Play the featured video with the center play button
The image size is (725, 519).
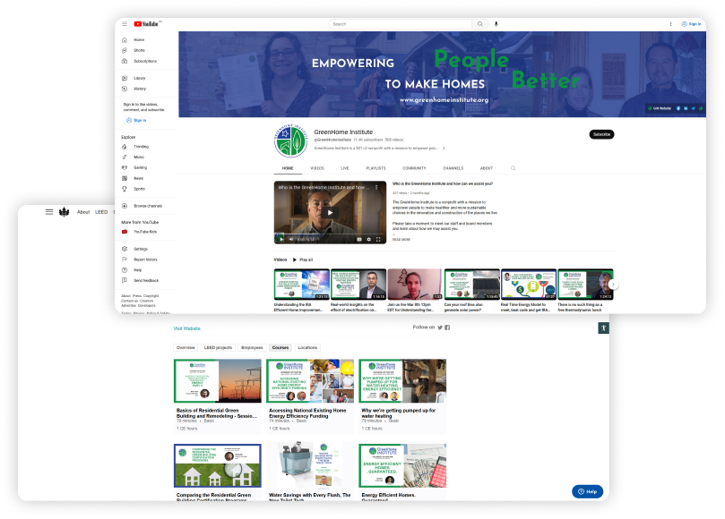point(330,213)
